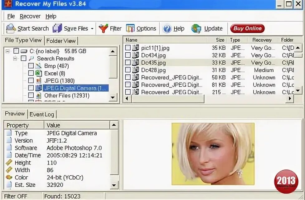
Task: Click the page icon beside Software property
Action: click(x=9, y=148)
